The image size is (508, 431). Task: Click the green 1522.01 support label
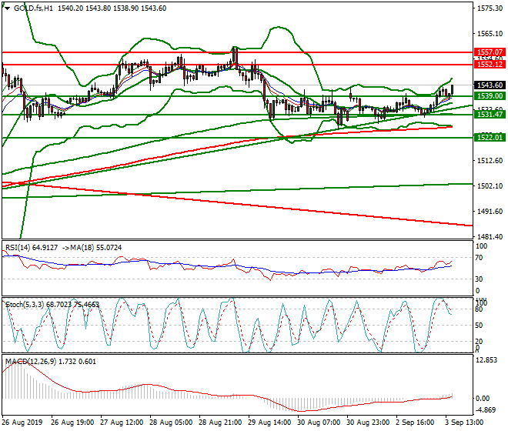click(x=490, y=138)
